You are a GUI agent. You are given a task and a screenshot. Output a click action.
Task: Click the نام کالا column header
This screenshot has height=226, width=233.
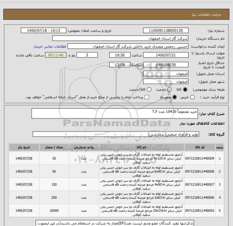click(142, 147)
